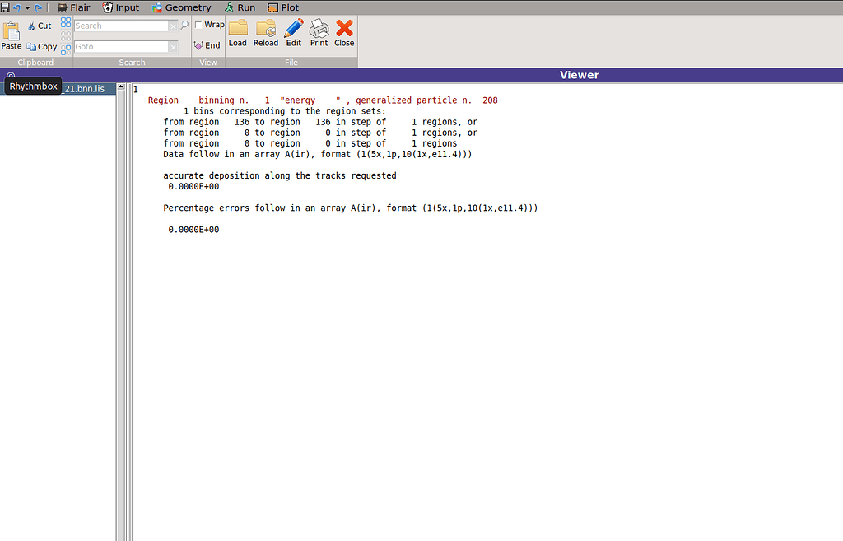This screenshot has height=541, width=843.
Task: Switch to the Geometry ribbon tab
Action: point(182,7)
